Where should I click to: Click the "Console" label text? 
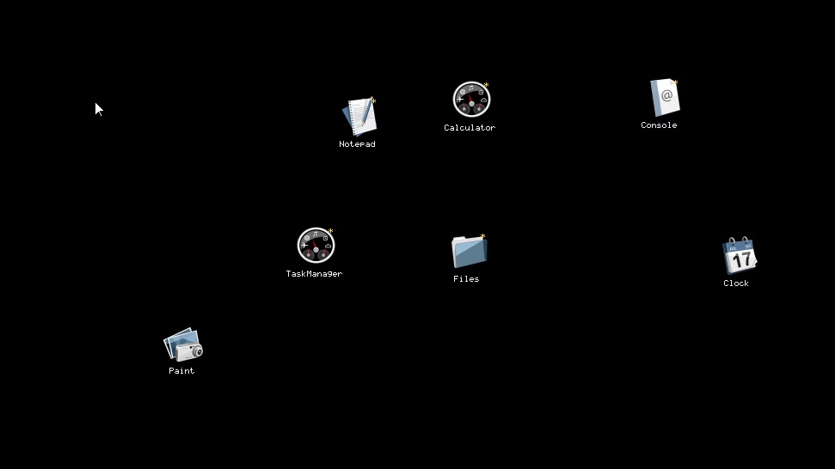659,125
